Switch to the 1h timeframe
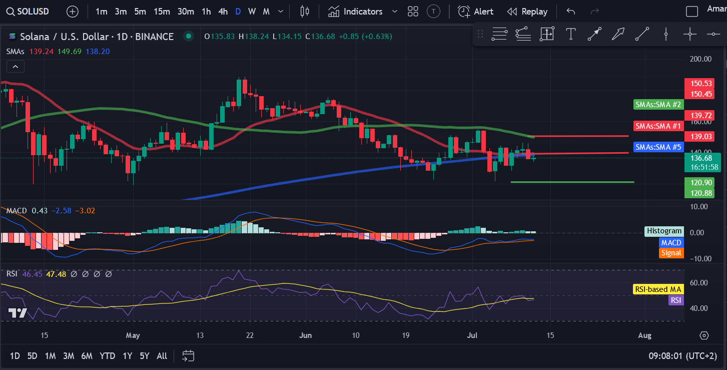Viewport: 727px width, 370px height. [x=206, y=11]
